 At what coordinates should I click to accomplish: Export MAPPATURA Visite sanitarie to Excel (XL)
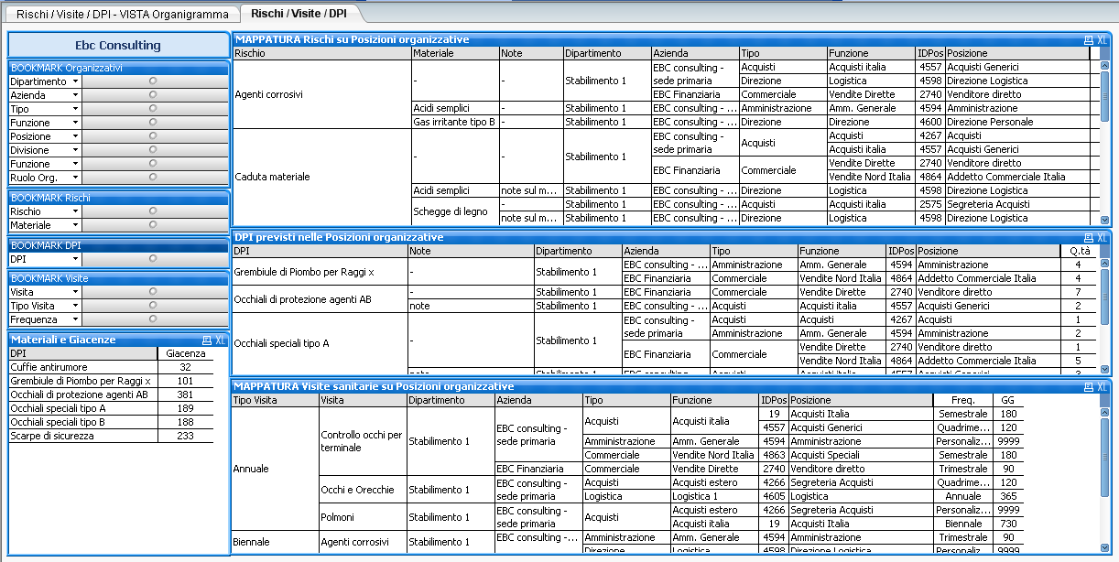[x=1103, y=387]
